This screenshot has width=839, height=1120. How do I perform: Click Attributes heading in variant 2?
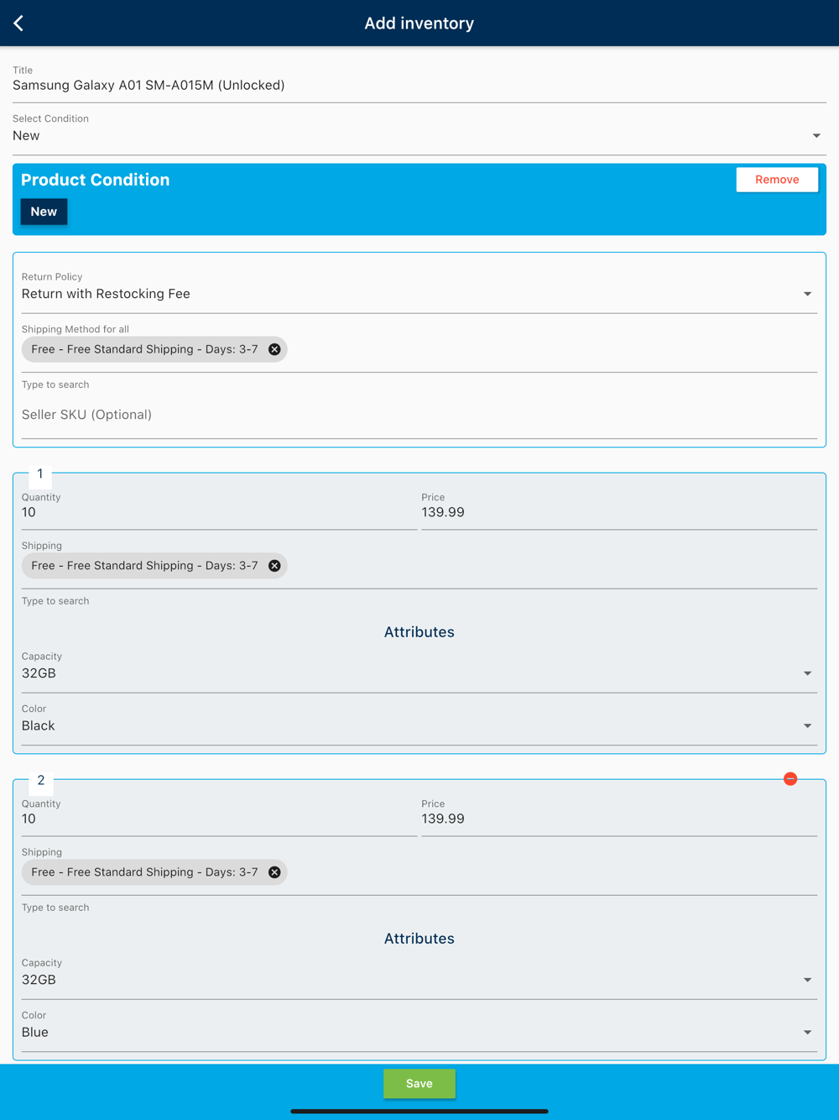(x=419, y=939)
